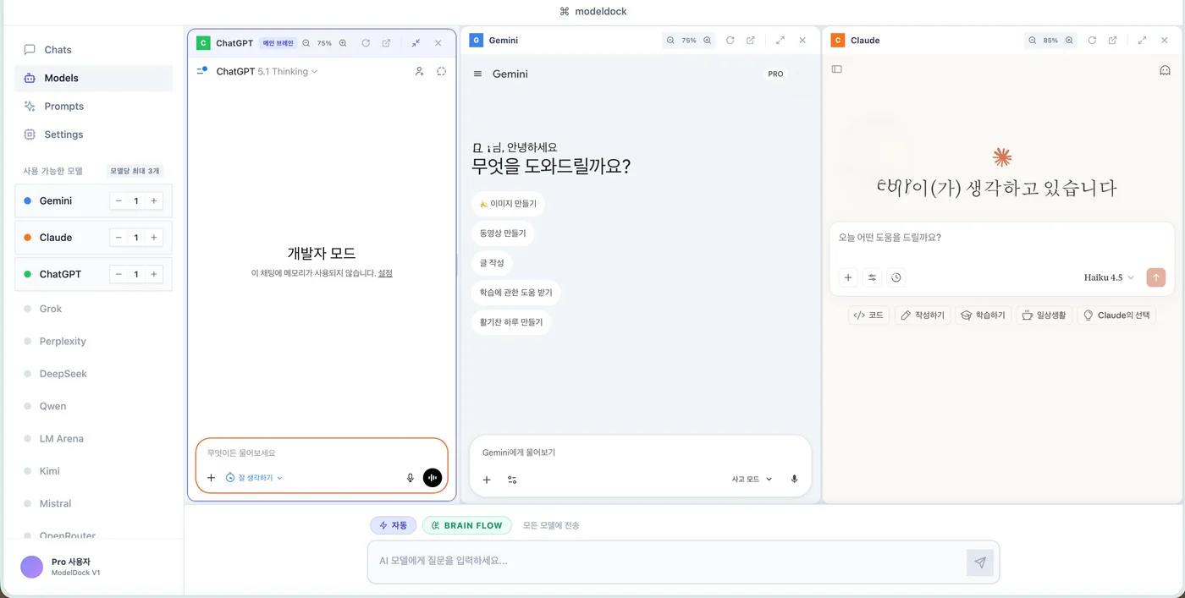
Task: Click the microphone in the Gemini input
Action: click(794, 480)
